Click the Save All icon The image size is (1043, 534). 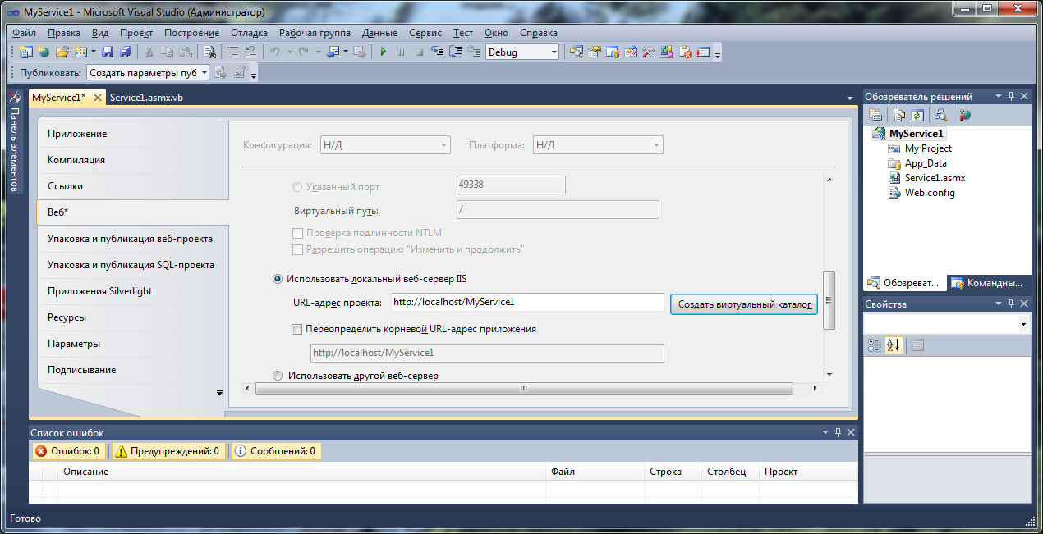click(126, 52)
